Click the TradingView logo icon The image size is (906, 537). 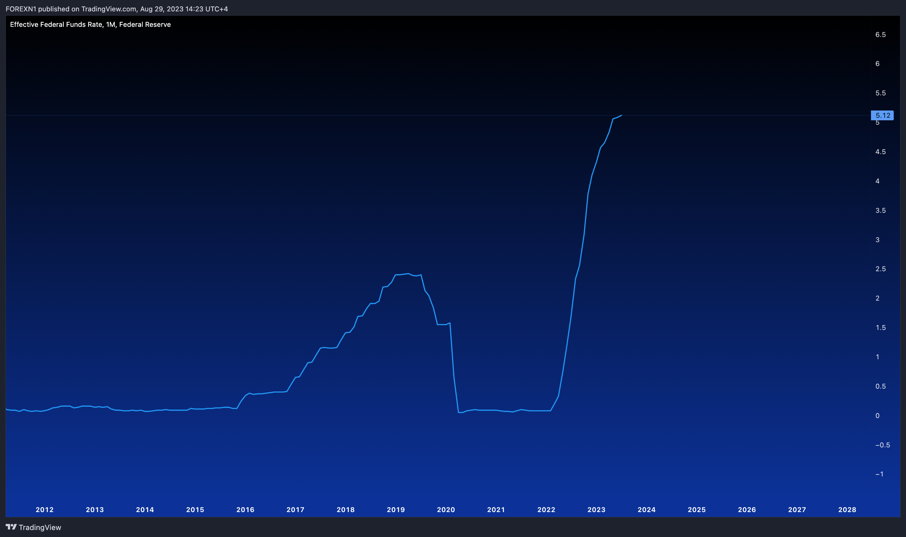[11, 527]
